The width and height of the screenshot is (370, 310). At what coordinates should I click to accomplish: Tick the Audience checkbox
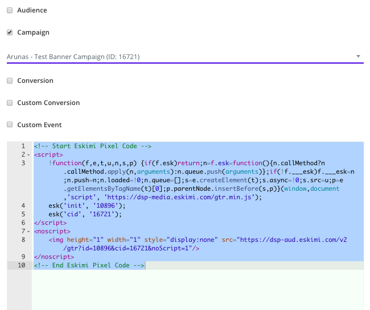tap(10, 10)
